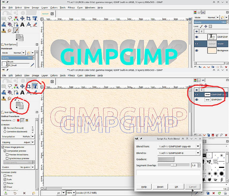Viewport: 229px width, 196px height.
Task: Switch to Paths tab in upper window dock
Action: (x=203, y=13)
